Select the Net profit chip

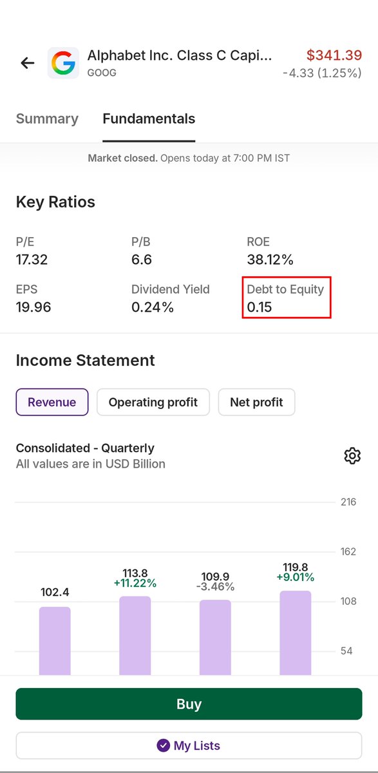click(x=256, y=402)
